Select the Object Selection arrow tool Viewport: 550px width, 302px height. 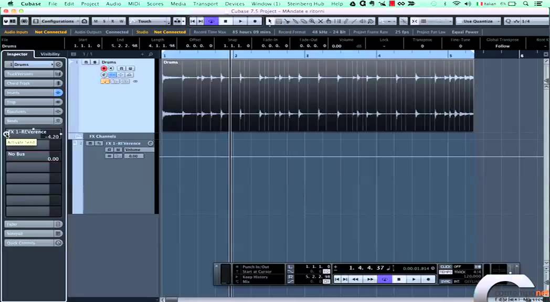(270, 21)
